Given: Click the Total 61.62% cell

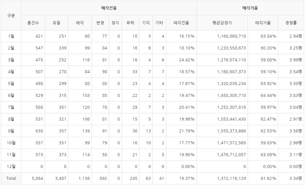Looking at the screenshot, I should (x=269, y=178).
